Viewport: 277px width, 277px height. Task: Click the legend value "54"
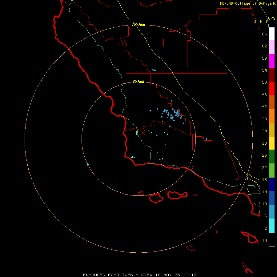point(264,70)
